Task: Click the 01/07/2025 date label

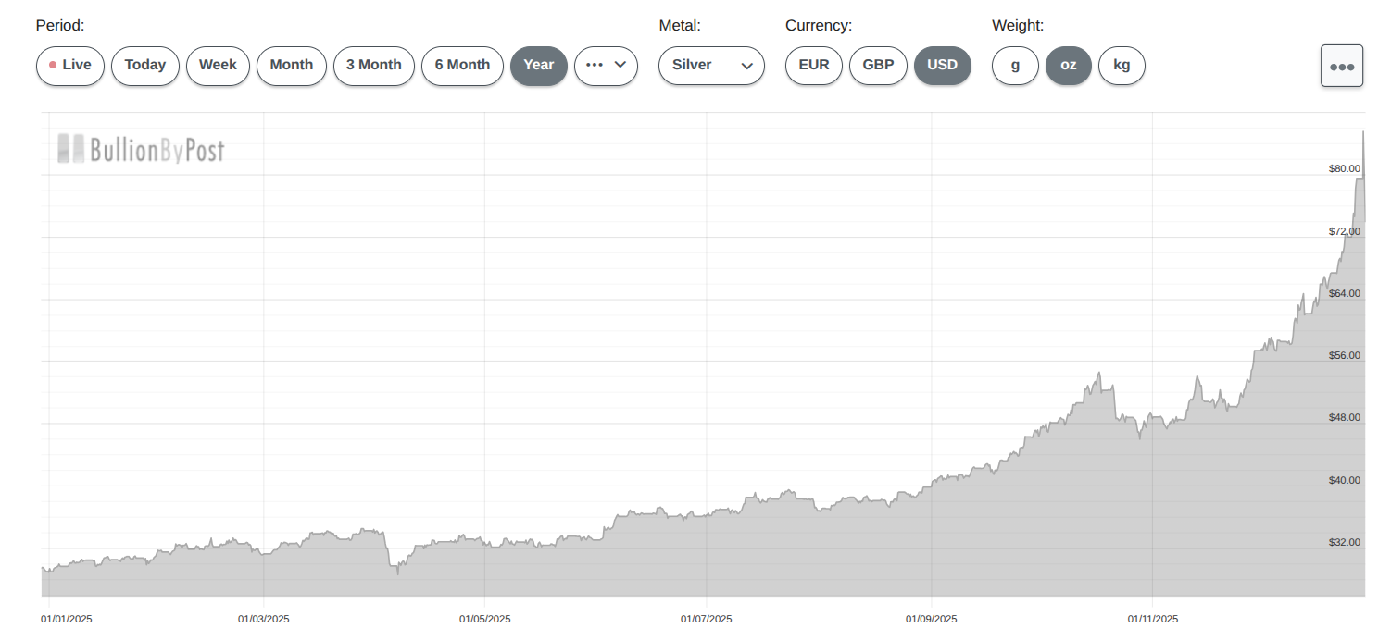Action: tap(707, 619)
